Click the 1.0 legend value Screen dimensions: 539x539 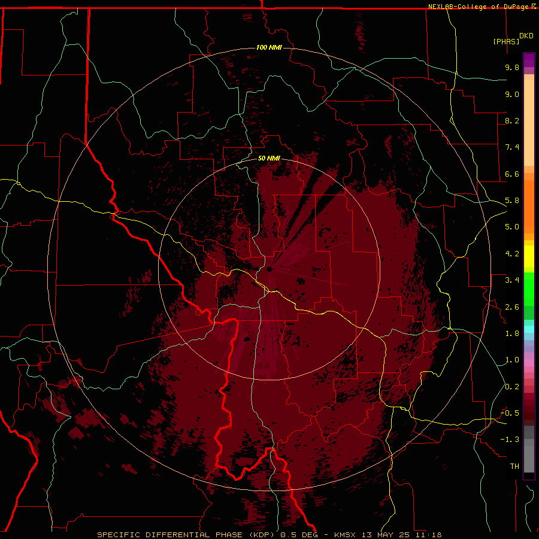tap(512, 360)
